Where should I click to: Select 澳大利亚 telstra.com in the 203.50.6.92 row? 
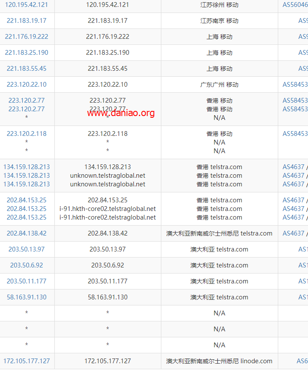pos(219,265)
